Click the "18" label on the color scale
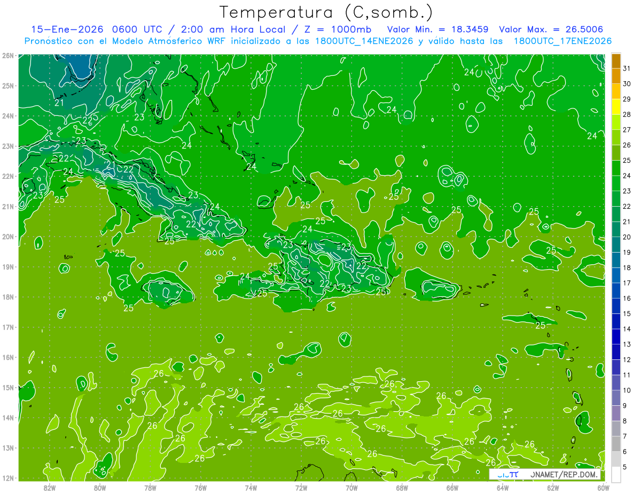 627,268
